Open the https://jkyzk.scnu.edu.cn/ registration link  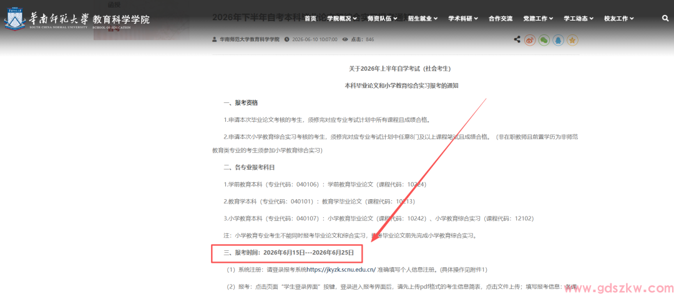pos(341,270)
